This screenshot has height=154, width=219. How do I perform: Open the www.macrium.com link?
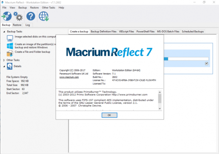69,77
